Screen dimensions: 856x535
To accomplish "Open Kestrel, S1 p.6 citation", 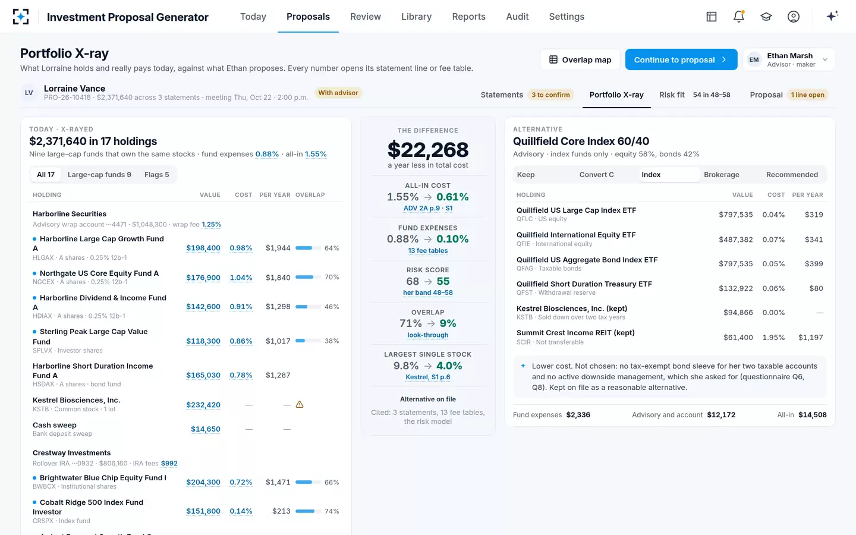I will pyautogui.click(x=428, y=377).
